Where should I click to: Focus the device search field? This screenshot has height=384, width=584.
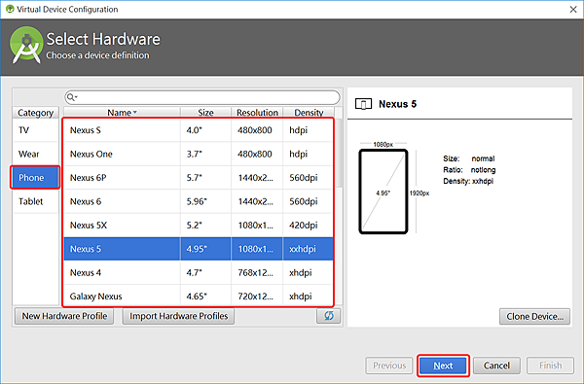(x=202, y=97)
